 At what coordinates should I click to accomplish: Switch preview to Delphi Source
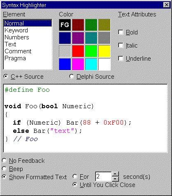72,76
